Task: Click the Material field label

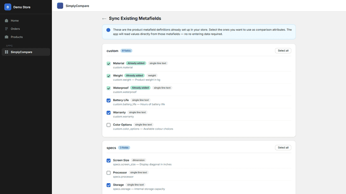Action: pos(119,63)
